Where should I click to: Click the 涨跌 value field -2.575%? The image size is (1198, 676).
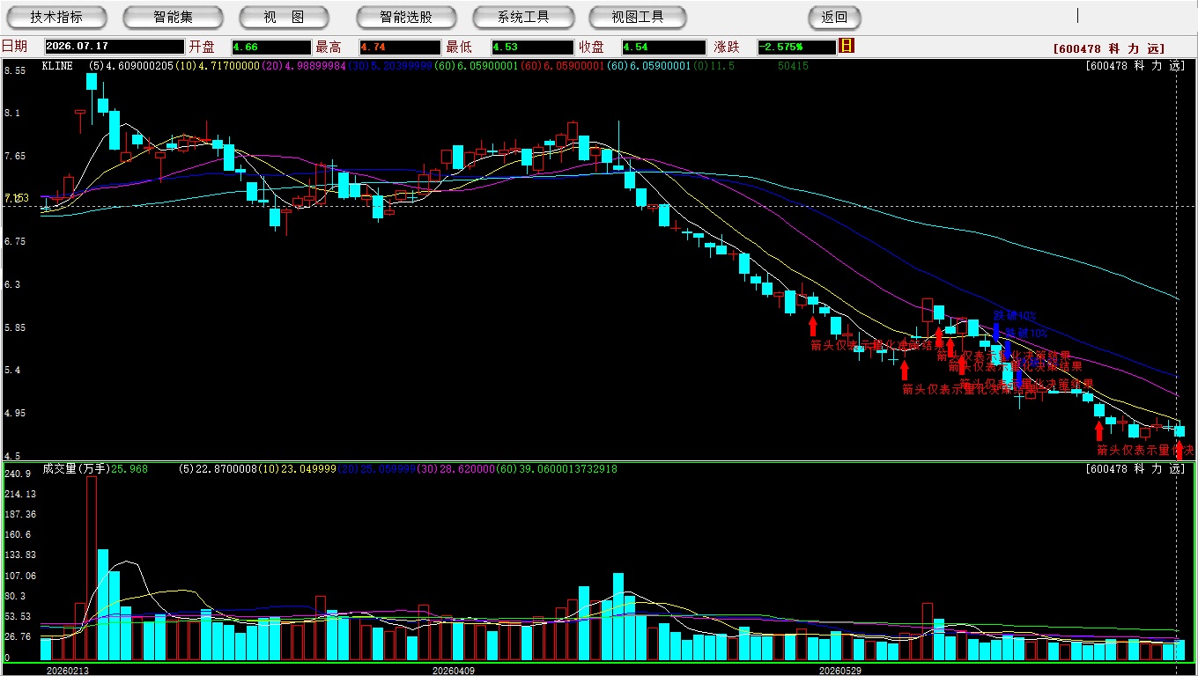(x=796, y=47)
